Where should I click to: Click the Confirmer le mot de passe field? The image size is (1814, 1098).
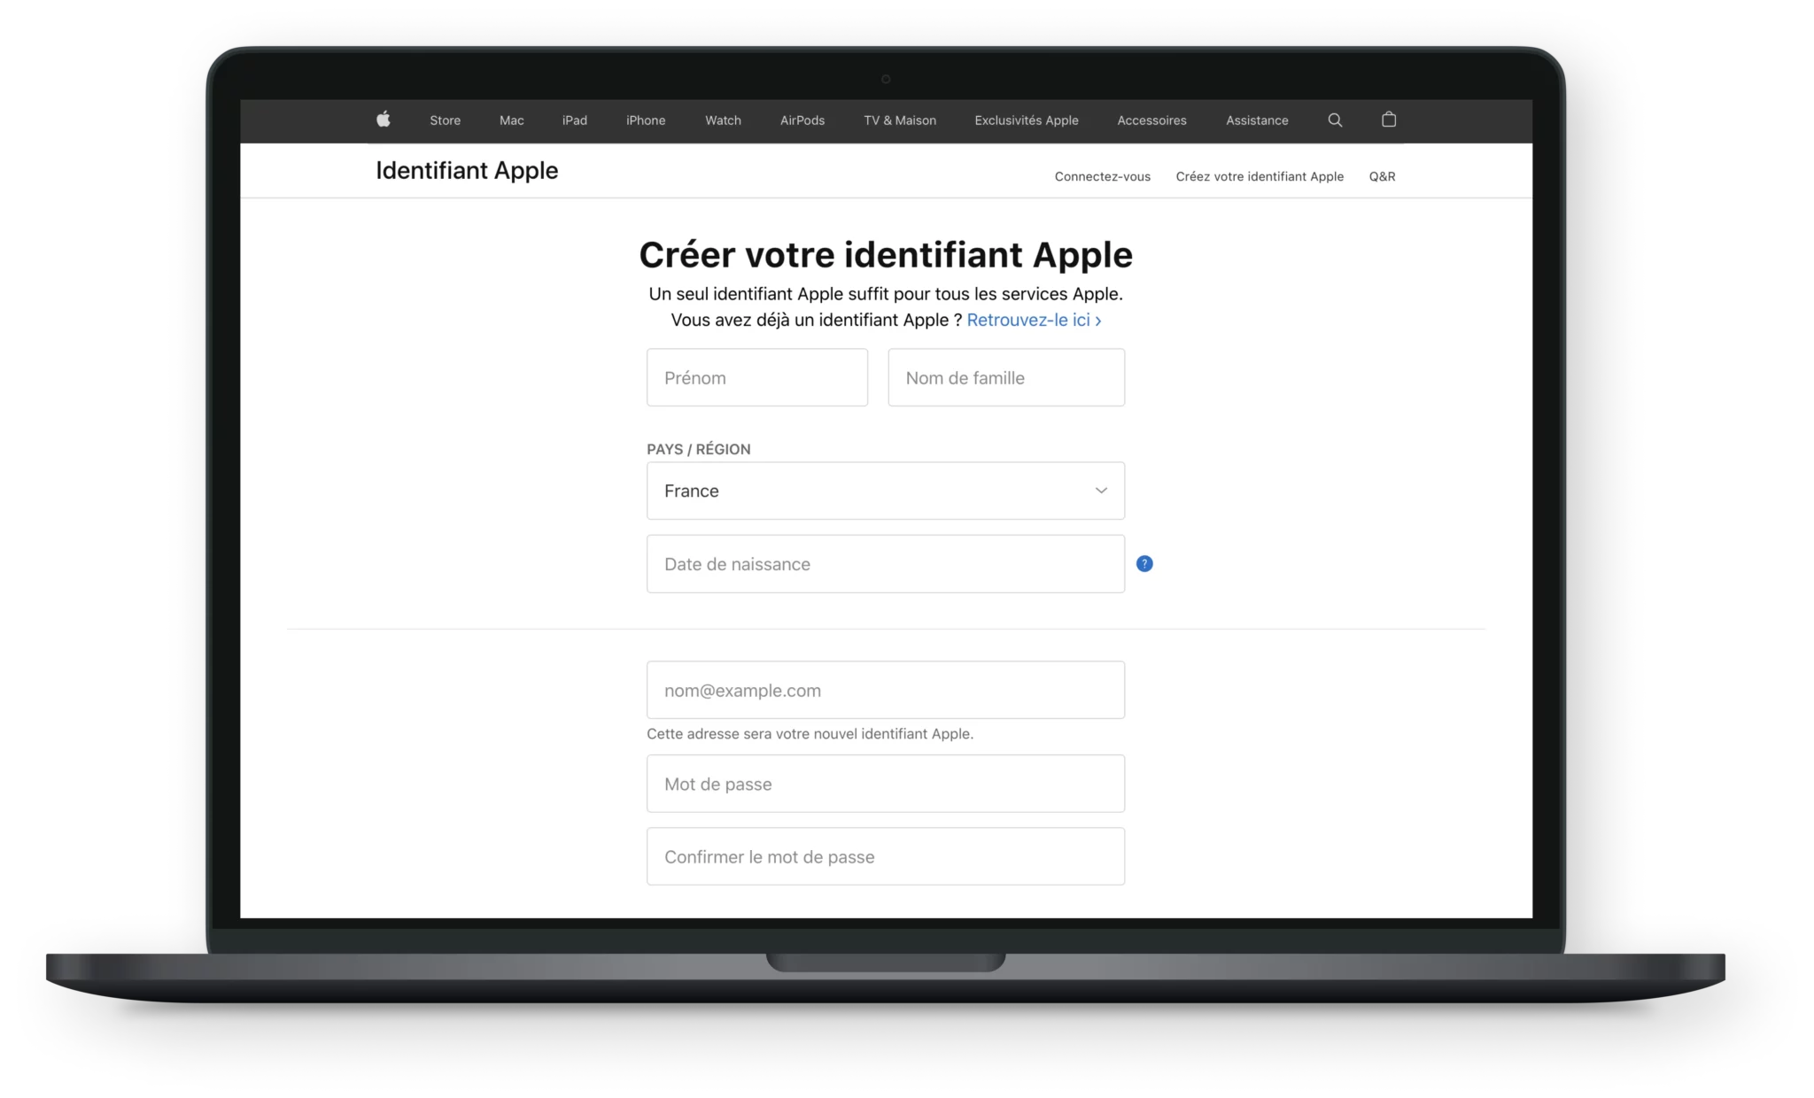point(885,856)
